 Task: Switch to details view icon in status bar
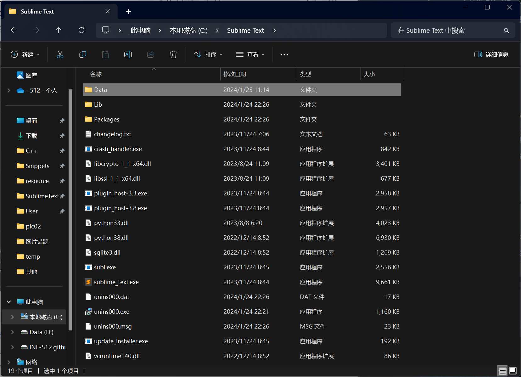tap(503, 371)
